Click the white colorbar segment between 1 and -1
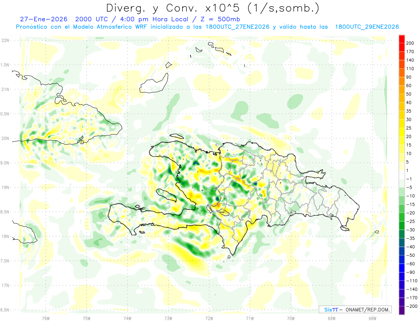 (x=402, y=175)
